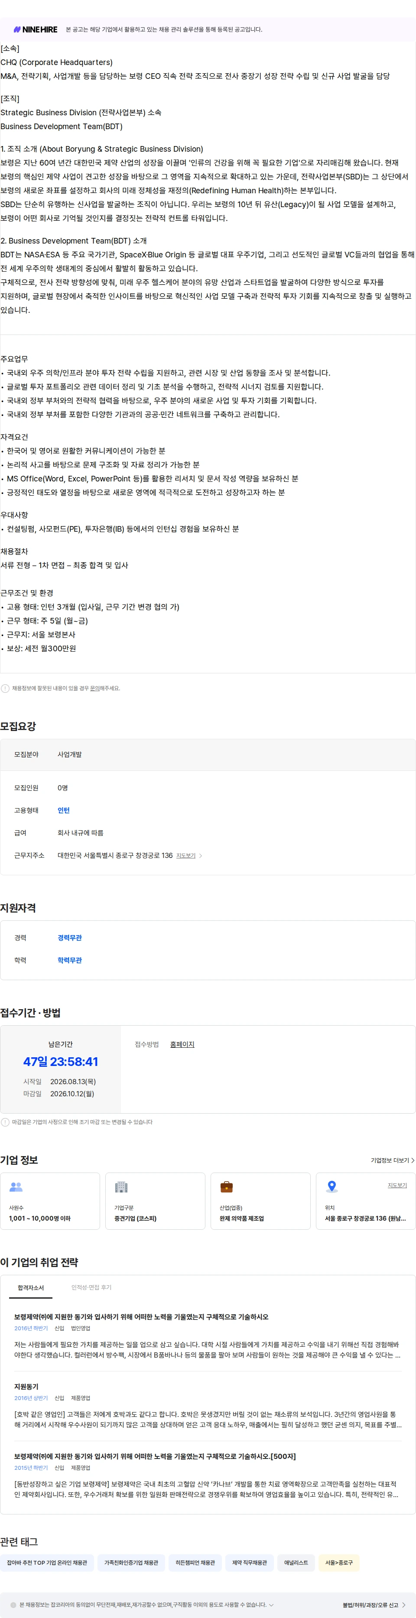The image size is (416, 1618).
Task: Open the 2016년 하반기 법인영업 essay title
Action: [141, 1317]
